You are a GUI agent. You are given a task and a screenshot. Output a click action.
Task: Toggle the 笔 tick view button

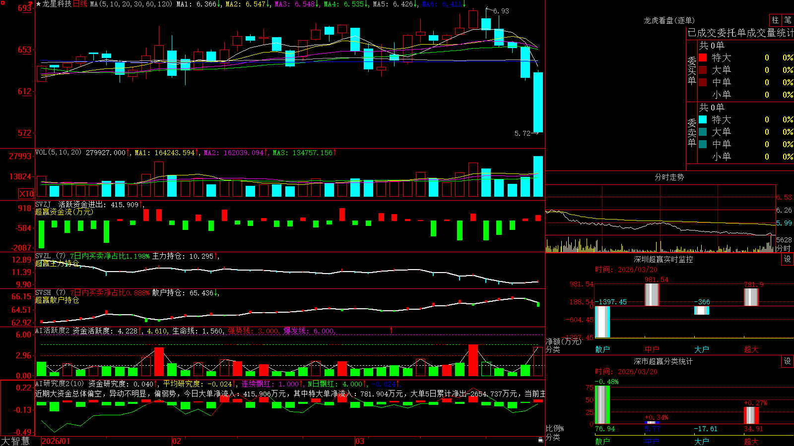788,20
